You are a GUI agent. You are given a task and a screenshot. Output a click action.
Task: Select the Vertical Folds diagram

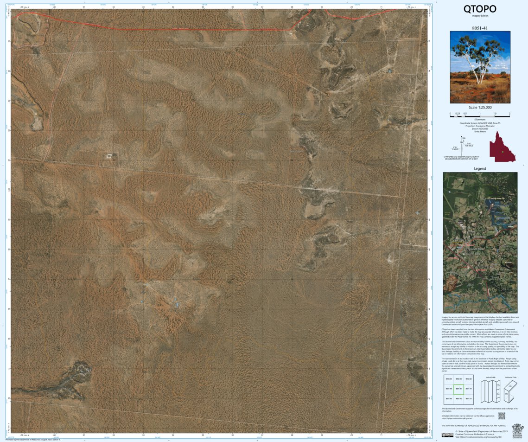click(x=490, y=391)
